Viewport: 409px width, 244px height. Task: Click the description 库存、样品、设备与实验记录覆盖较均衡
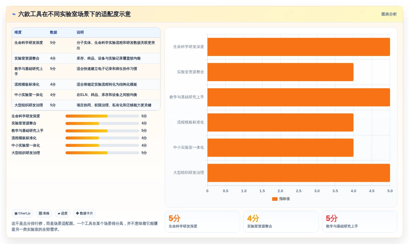[x=109, y=58]
